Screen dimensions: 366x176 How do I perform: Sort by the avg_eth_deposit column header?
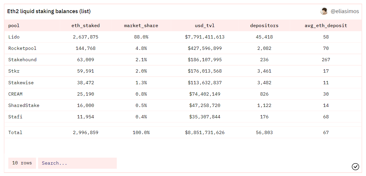click(x=326, y=26)
